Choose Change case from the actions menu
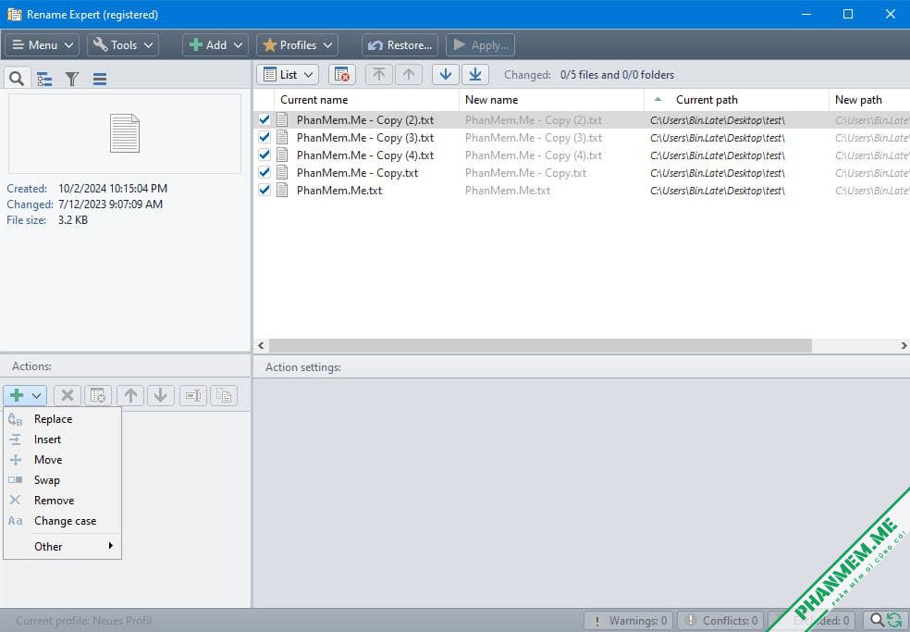 pos(62,520)
